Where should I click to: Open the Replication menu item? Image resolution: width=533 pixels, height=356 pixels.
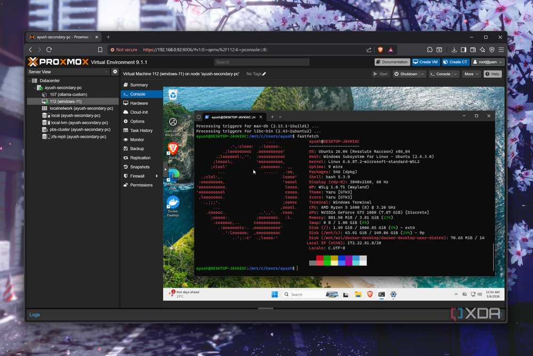(x=142, y=157)
